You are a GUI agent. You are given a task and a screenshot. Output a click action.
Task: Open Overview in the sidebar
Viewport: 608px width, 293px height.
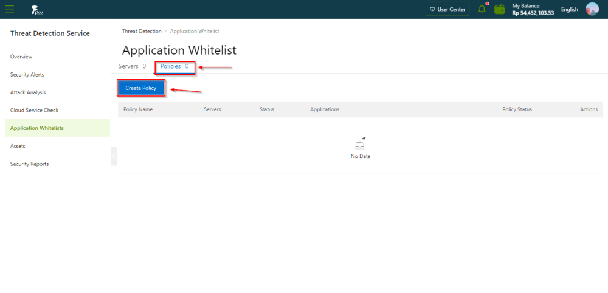point(21,57)
